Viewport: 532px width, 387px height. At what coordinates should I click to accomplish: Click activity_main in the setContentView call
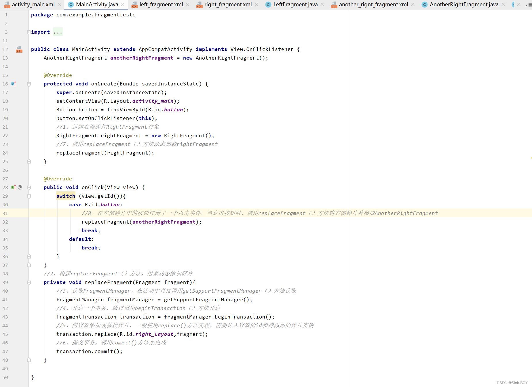[153, 101]
